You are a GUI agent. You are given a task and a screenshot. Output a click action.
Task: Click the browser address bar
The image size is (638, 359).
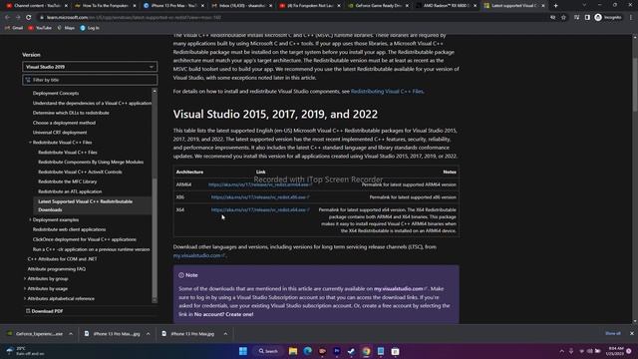293,18
